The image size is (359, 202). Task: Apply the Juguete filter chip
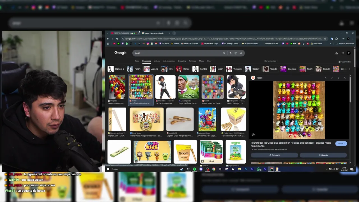[151, 69]
